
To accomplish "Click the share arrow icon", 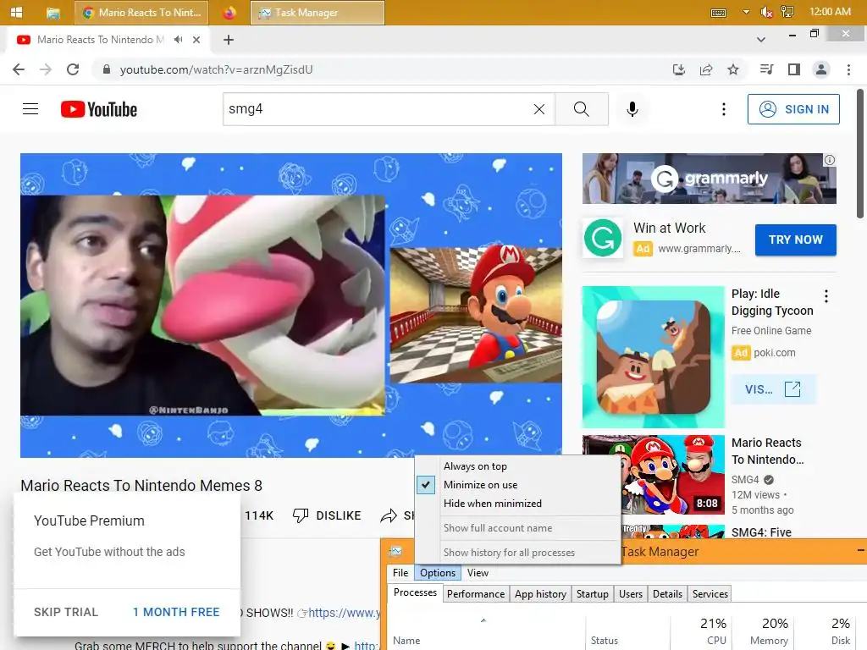I will [x=389, y=515].
